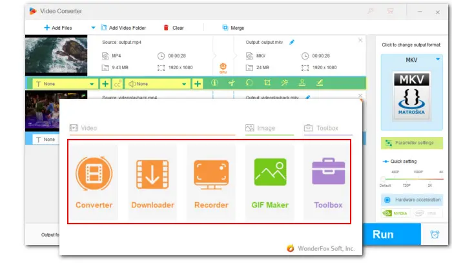Open the audio track None dropdown
The height and width of the screenshot is (263, 452).
click(158, 83)
